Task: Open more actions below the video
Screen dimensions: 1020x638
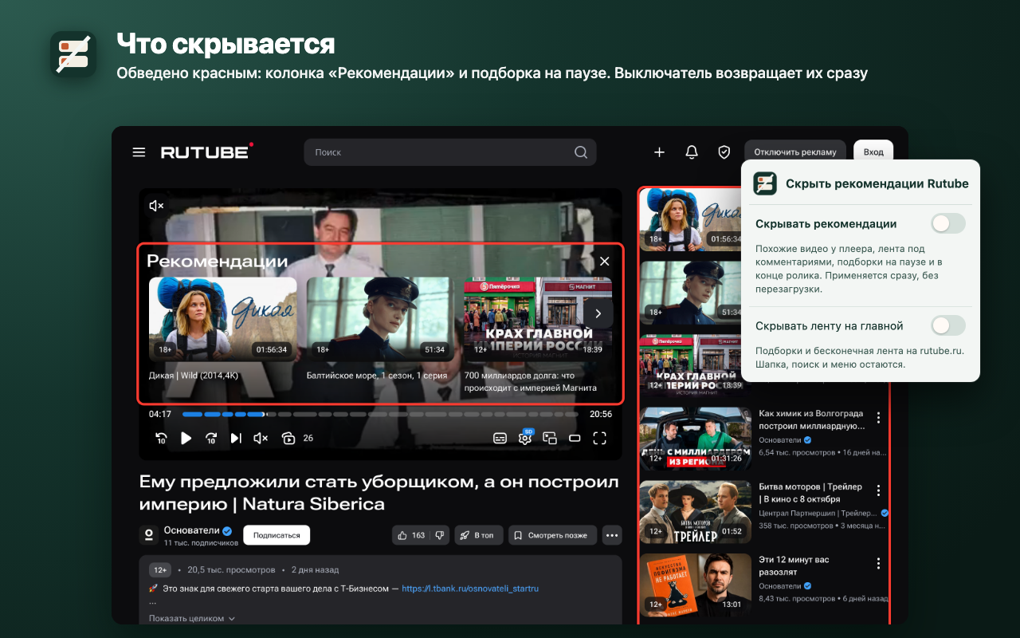Action: (612, 535)
